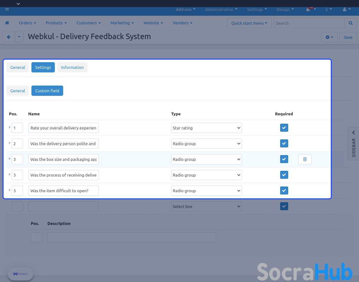Toggle Required for box size and packaging row
Image resolution: width=359 pixels, height=282 pixels.
pos(284,159)
